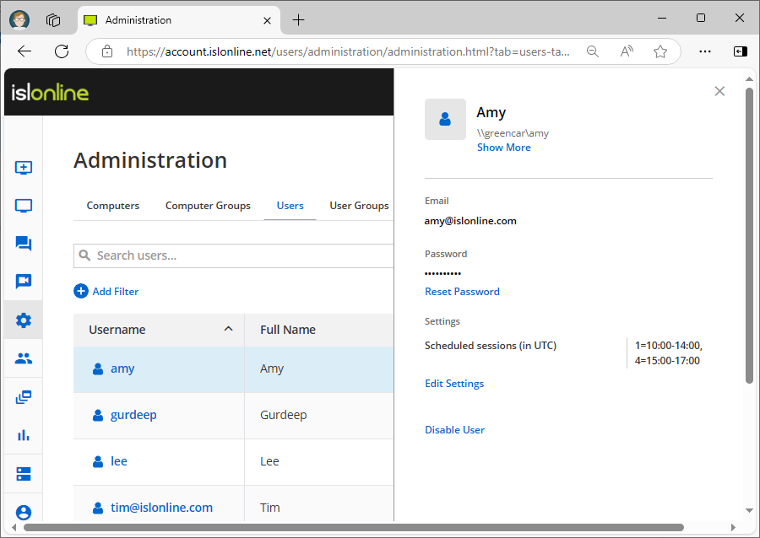Open the server stack sidebar icon

tap(24, 474)
